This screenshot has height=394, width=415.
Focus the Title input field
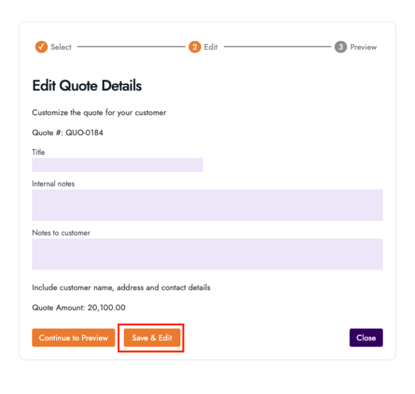pyautogui.click(x=117, y=165)
